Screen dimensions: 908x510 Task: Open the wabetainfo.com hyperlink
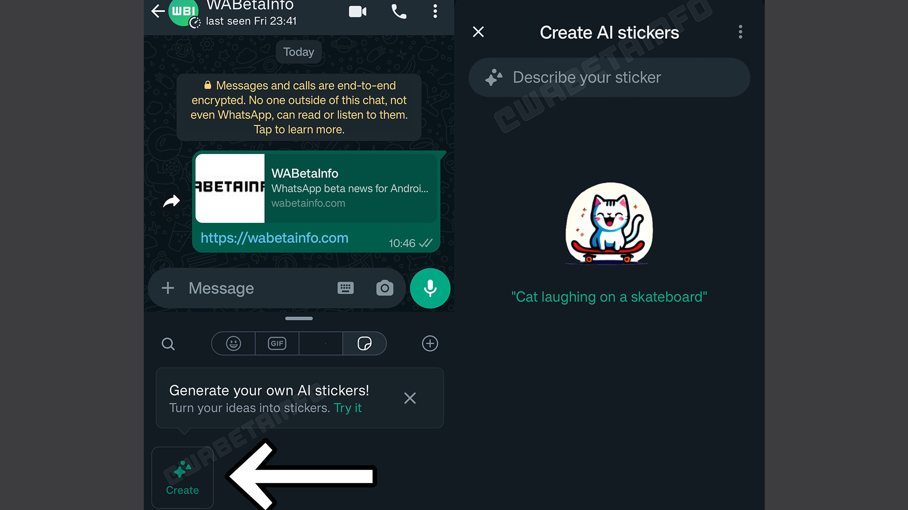274,237
